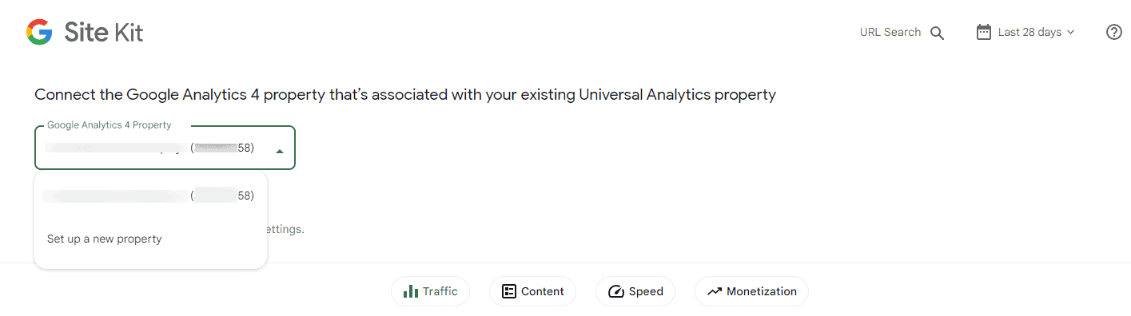Click the Google G logo

pos(39,32)
